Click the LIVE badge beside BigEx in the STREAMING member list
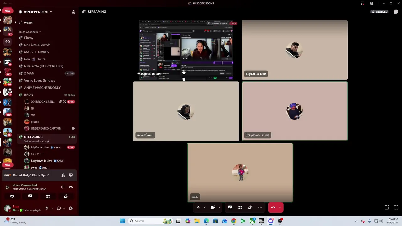 (71, 148)
